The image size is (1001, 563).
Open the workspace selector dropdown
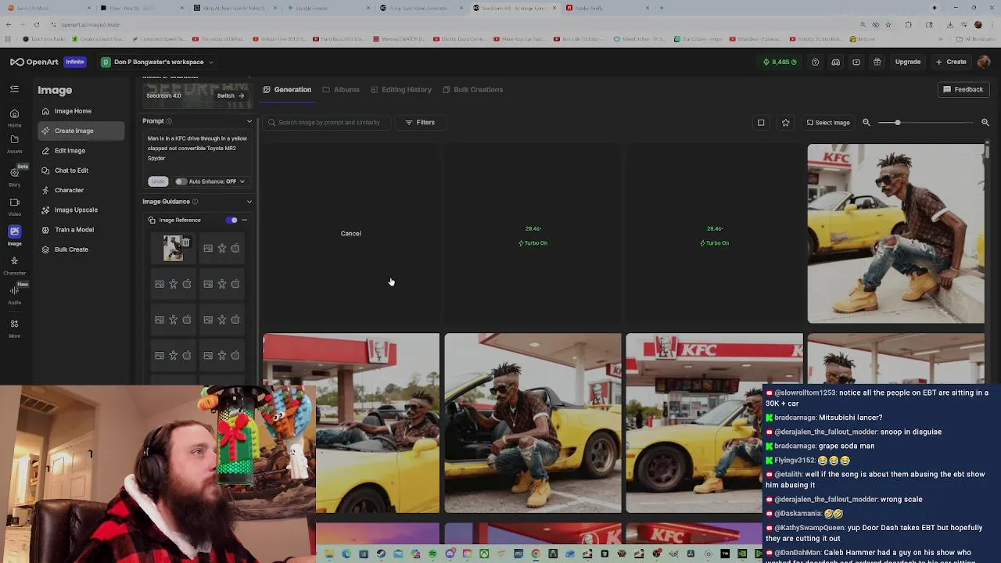(157, 62)
